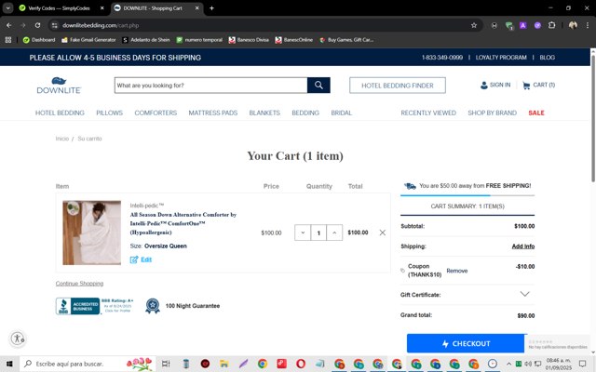596x372 pixels.
Task: Click Hotel Bedding Finder button
Action: coord(398,86)
